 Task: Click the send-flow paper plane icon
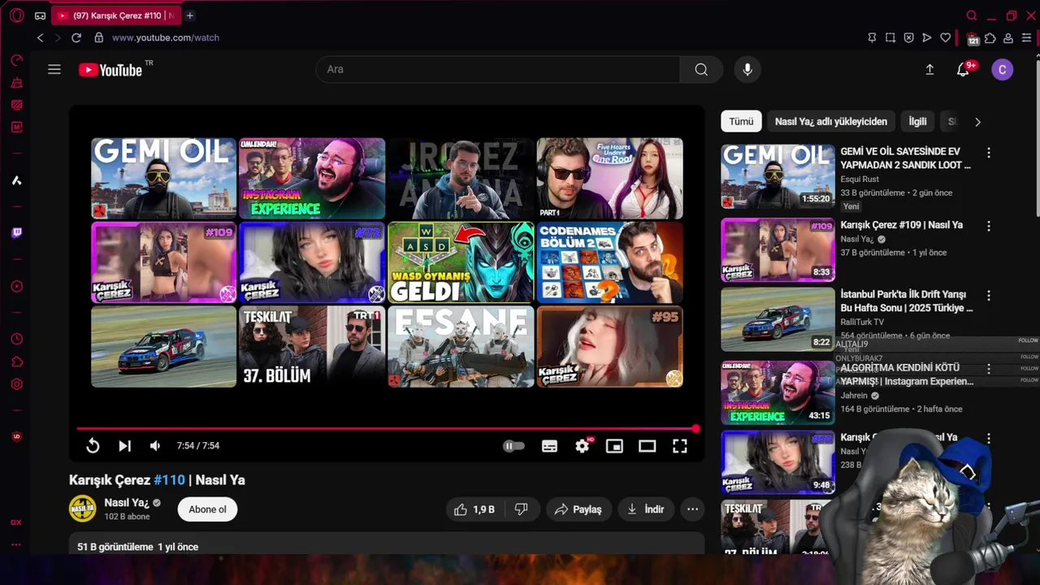[x=927, y=37]
